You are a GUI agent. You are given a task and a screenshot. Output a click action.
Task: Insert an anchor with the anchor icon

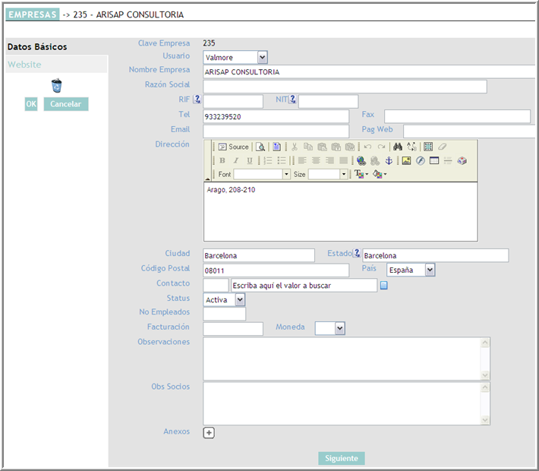click(x=389, y=160)
